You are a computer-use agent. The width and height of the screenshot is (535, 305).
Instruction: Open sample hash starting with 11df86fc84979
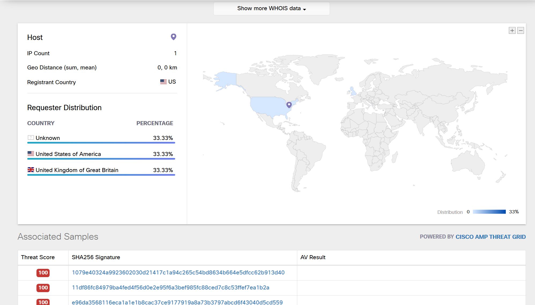pos(170,288)
